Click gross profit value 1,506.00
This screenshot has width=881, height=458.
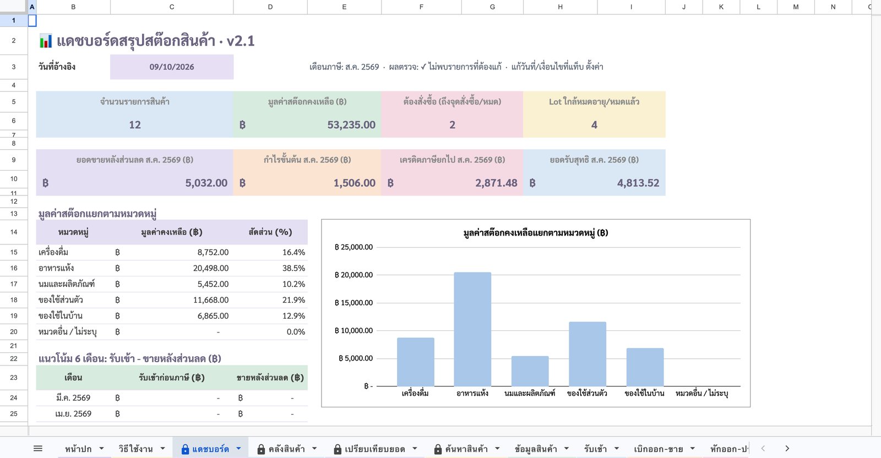[x=307, y=183]
